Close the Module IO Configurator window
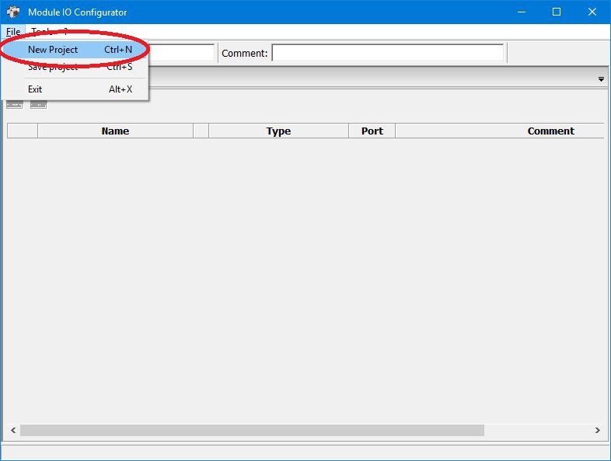This screenshot has height=461, width=611. click(x=592, y=12)
